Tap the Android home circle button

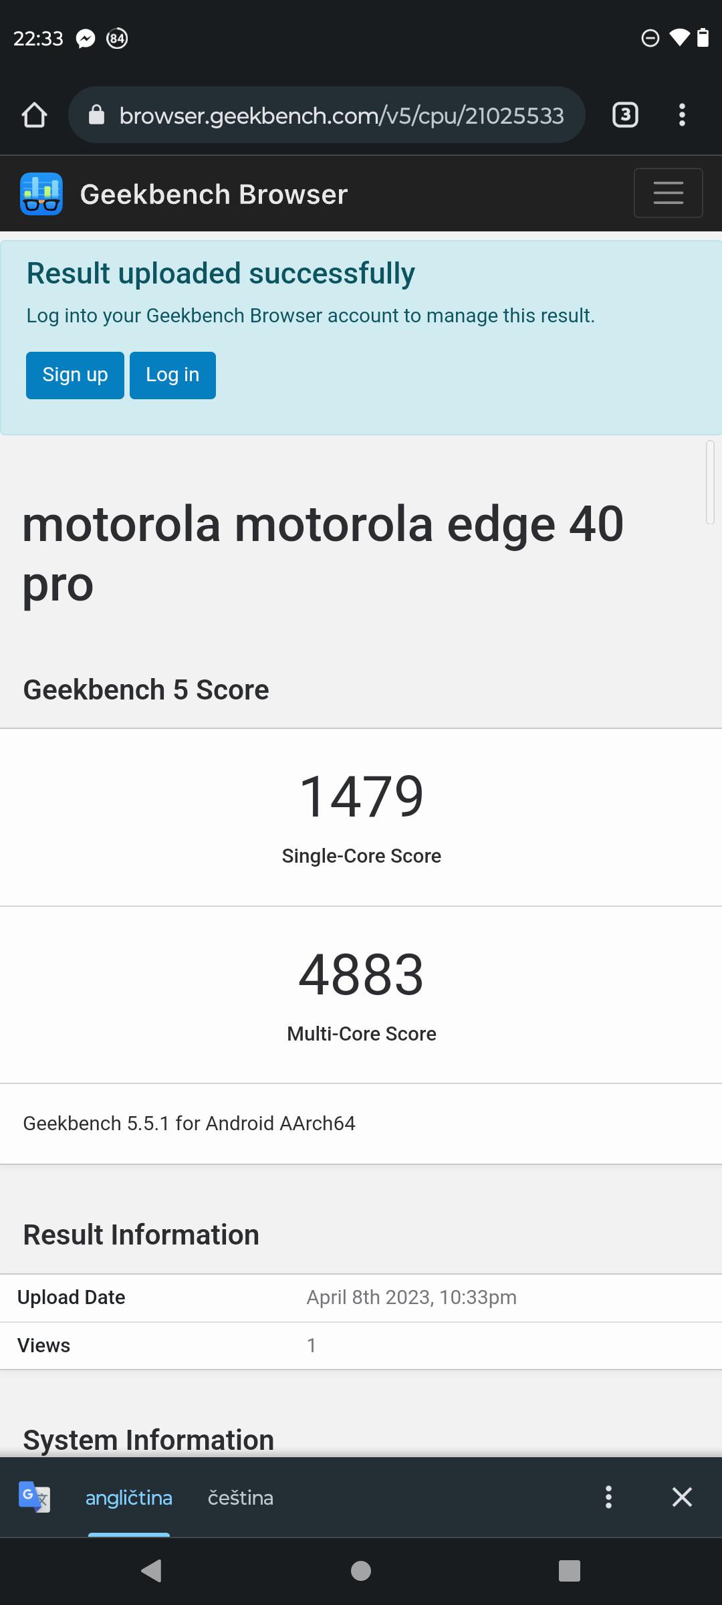tap(361, 1571)
